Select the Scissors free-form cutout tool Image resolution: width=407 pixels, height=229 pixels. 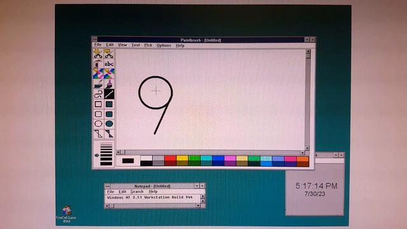98,53
